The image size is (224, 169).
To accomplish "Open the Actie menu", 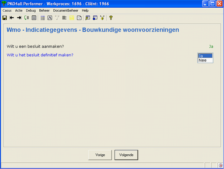I will [x=19, y=10].
